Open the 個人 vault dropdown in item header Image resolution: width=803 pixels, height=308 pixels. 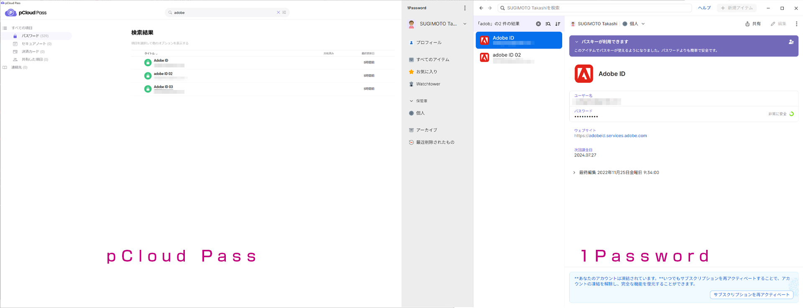pyautogui.click(x=634, y=24)
